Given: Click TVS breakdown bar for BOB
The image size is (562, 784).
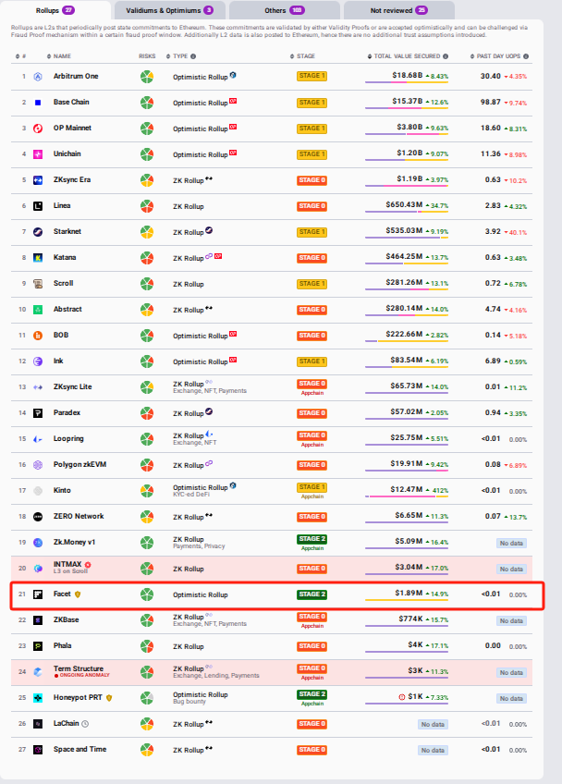Looking at the screenshot, I should [407, 341].
